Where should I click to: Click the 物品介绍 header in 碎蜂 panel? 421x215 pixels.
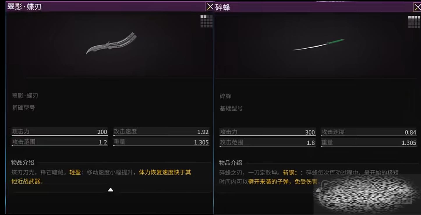coord(230,163)
